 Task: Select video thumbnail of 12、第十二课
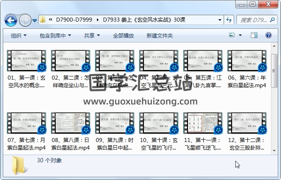point(247,123)
